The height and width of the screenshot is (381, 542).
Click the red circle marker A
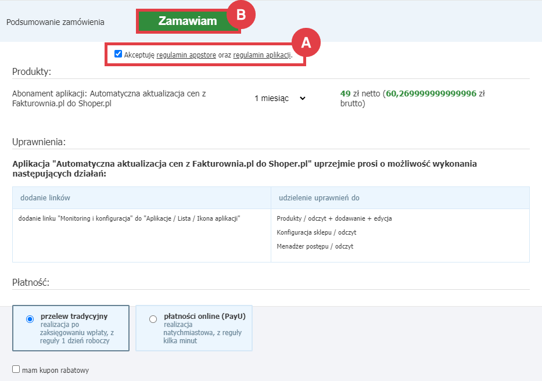(x=306, y=42)
